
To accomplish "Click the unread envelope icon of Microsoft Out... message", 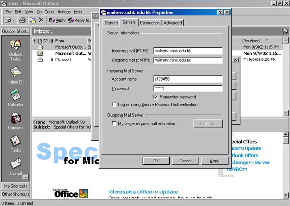I will pos(40,54).
